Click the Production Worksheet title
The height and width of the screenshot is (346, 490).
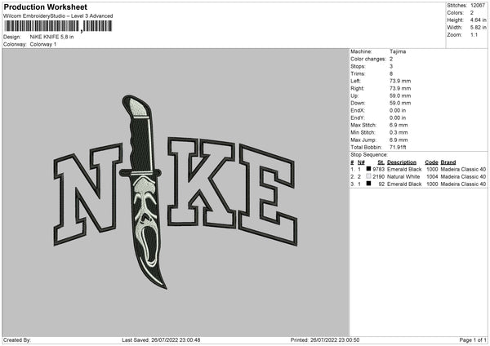pyautogui.click(x=45, y=7)
